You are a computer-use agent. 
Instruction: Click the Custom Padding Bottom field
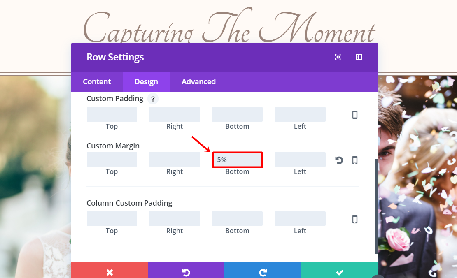pyautogui.click(x=237, y=115)
